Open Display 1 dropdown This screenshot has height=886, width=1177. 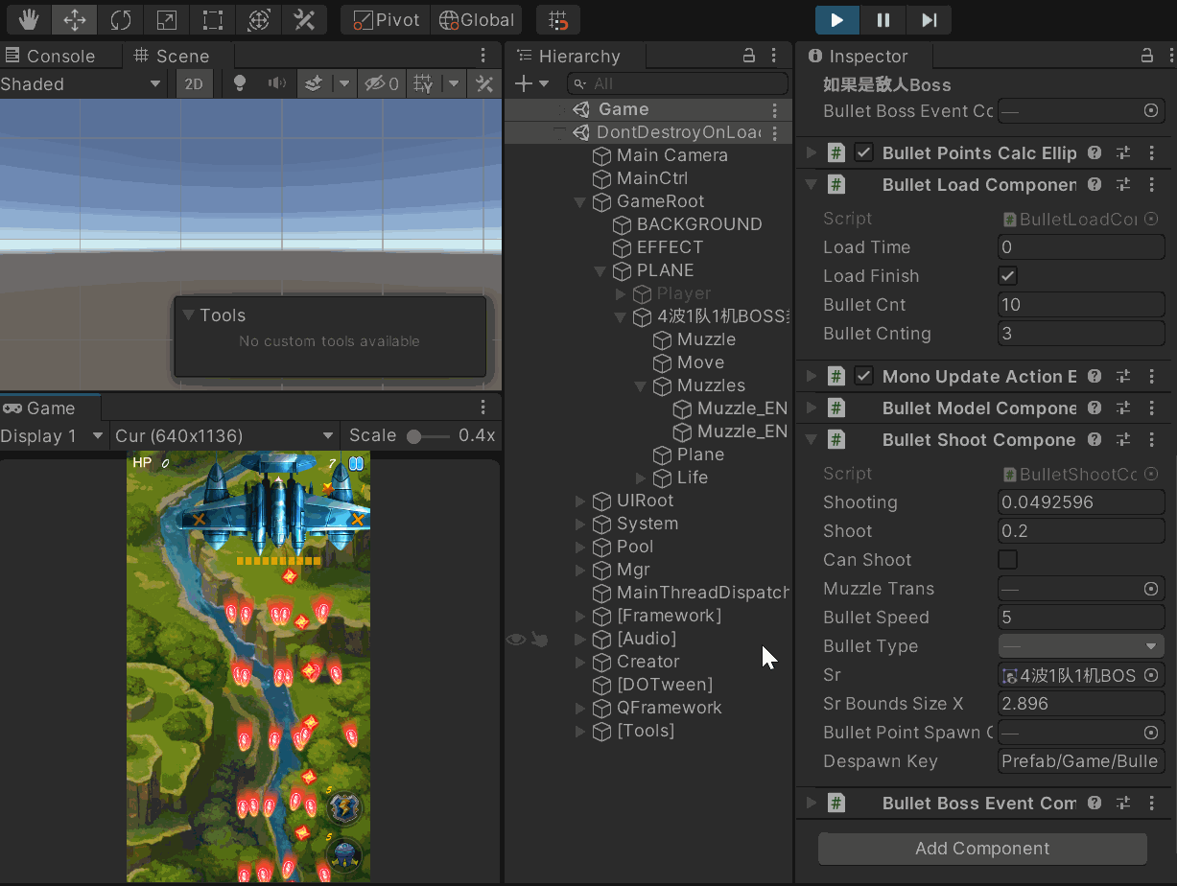pos(54,435)
